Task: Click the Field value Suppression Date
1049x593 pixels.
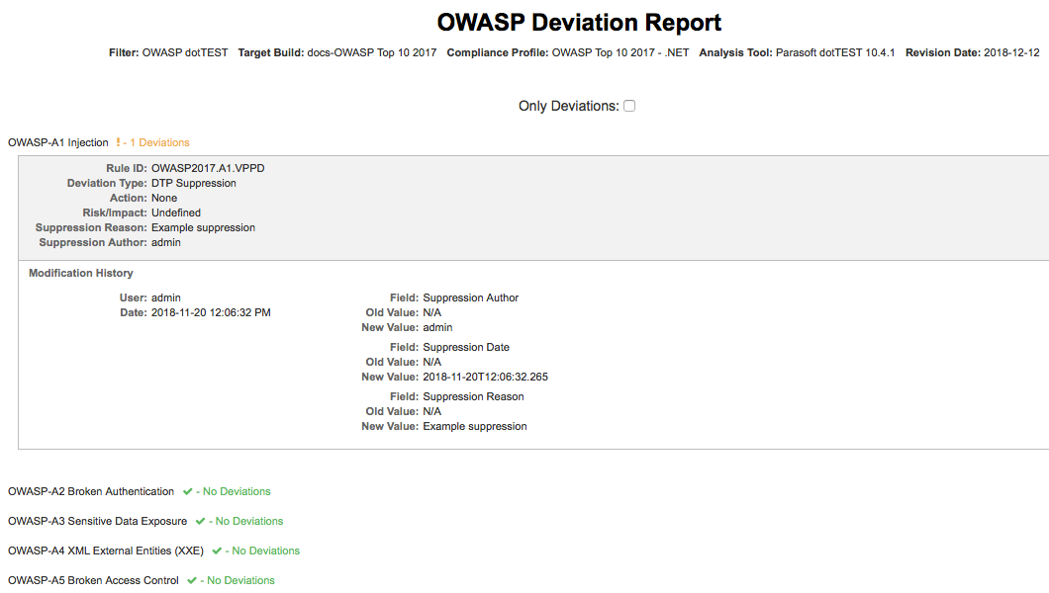Action: pos(466,347)
